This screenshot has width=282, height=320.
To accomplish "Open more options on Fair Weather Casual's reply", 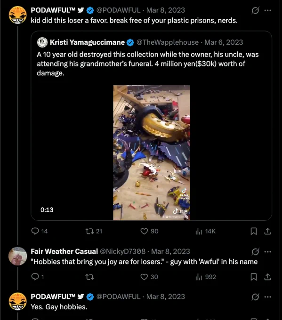I will click(x=268, y=252).
